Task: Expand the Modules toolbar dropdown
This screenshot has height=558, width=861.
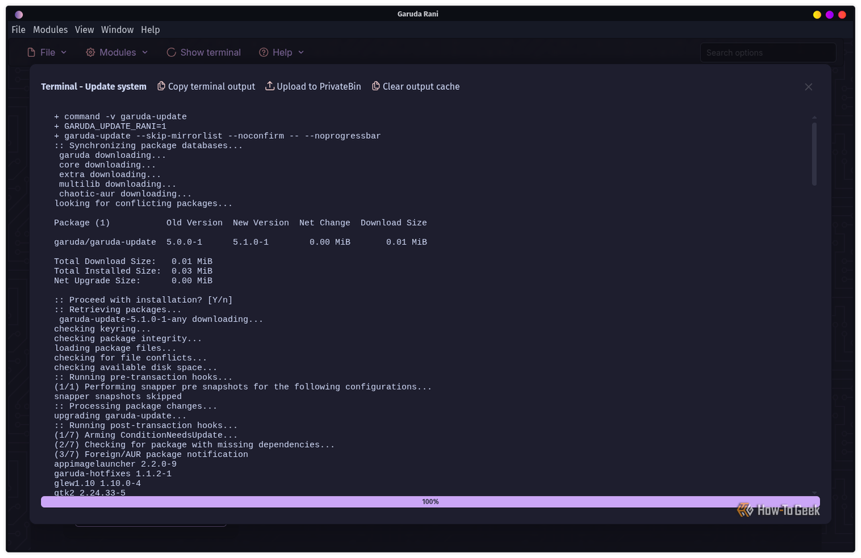Action: coord(117,52)
